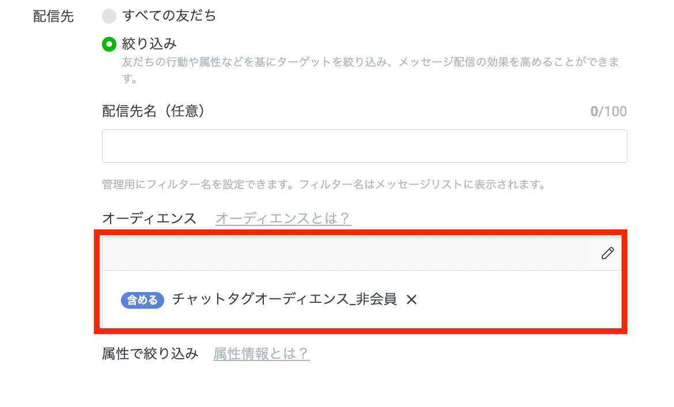Click the empty area right of the audience tag

[518, 300]
